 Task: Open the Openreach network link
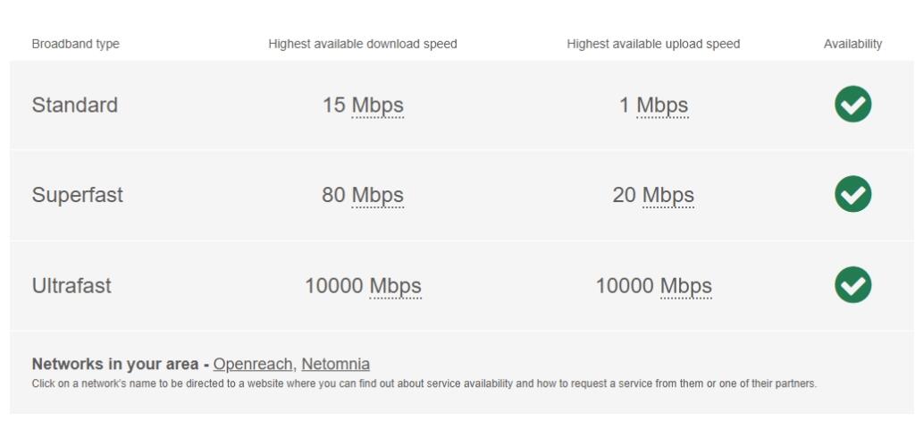click(x=253, y=364)
